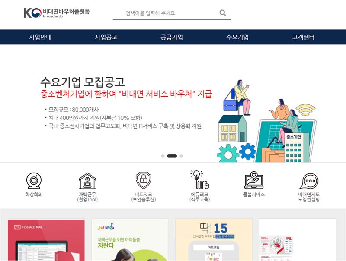Jump to the third banner slide dot
The width and height of the screenshot is (346, 261).
(181, 156)
